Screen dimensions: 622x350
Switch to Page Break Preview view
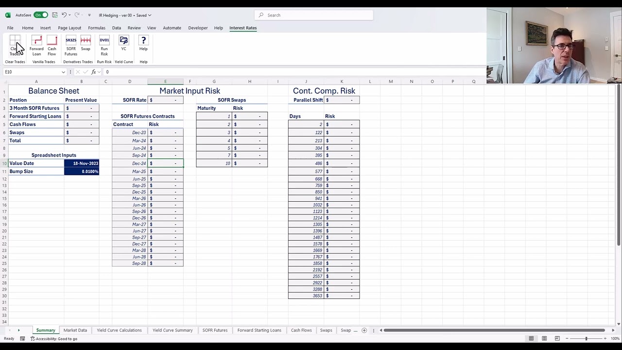point(557,338)
